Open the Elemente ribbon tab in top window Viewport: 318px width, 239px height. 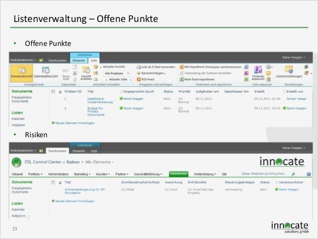79,60
